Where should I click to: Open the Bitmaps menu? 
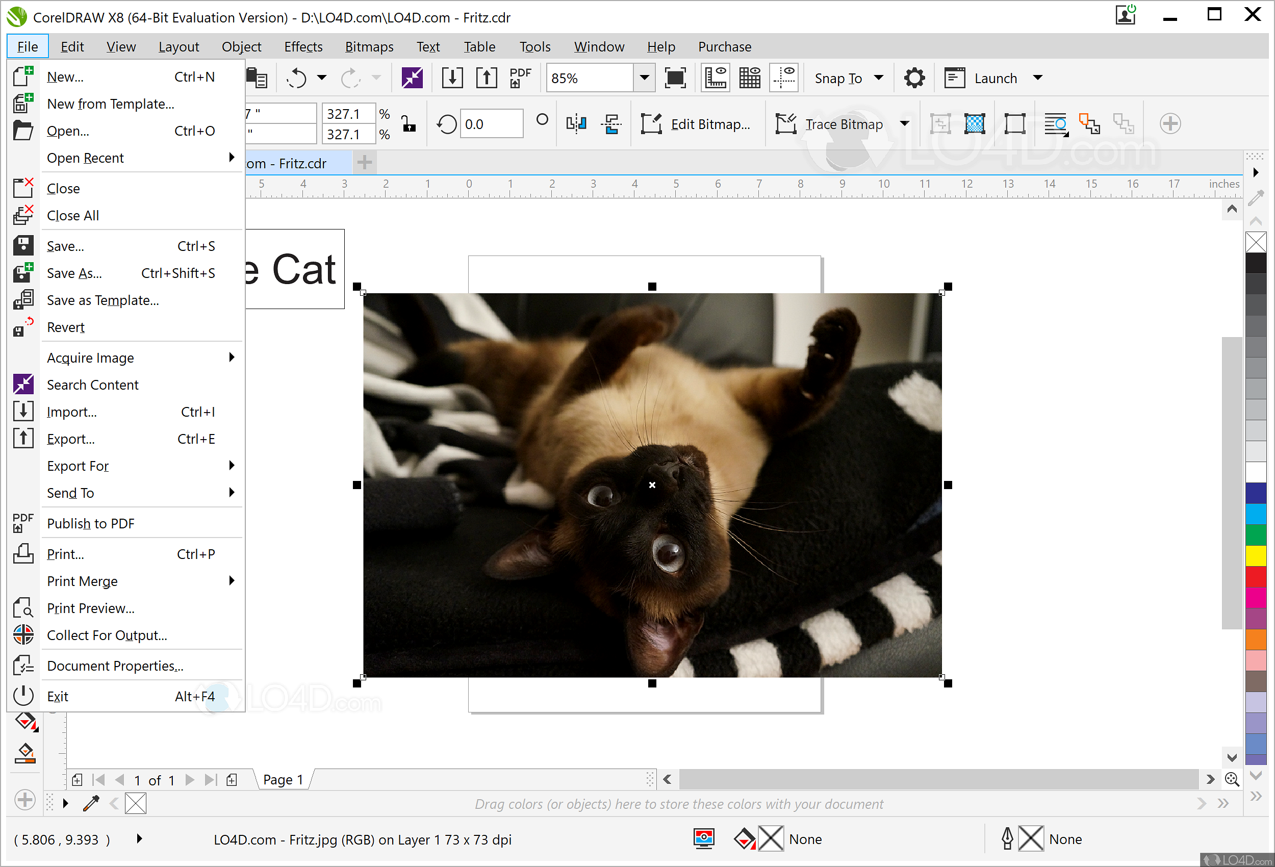pyautogui.click(x=369, y=46)
